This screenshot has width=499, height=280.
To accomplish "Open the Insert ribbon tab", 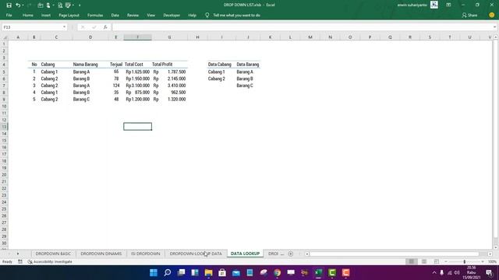I will (46, 16).
